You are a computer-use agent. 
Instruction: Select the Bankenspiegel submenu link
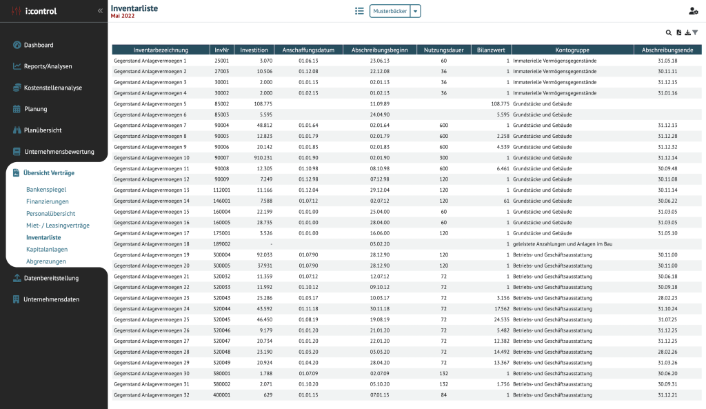coord(46,189)
